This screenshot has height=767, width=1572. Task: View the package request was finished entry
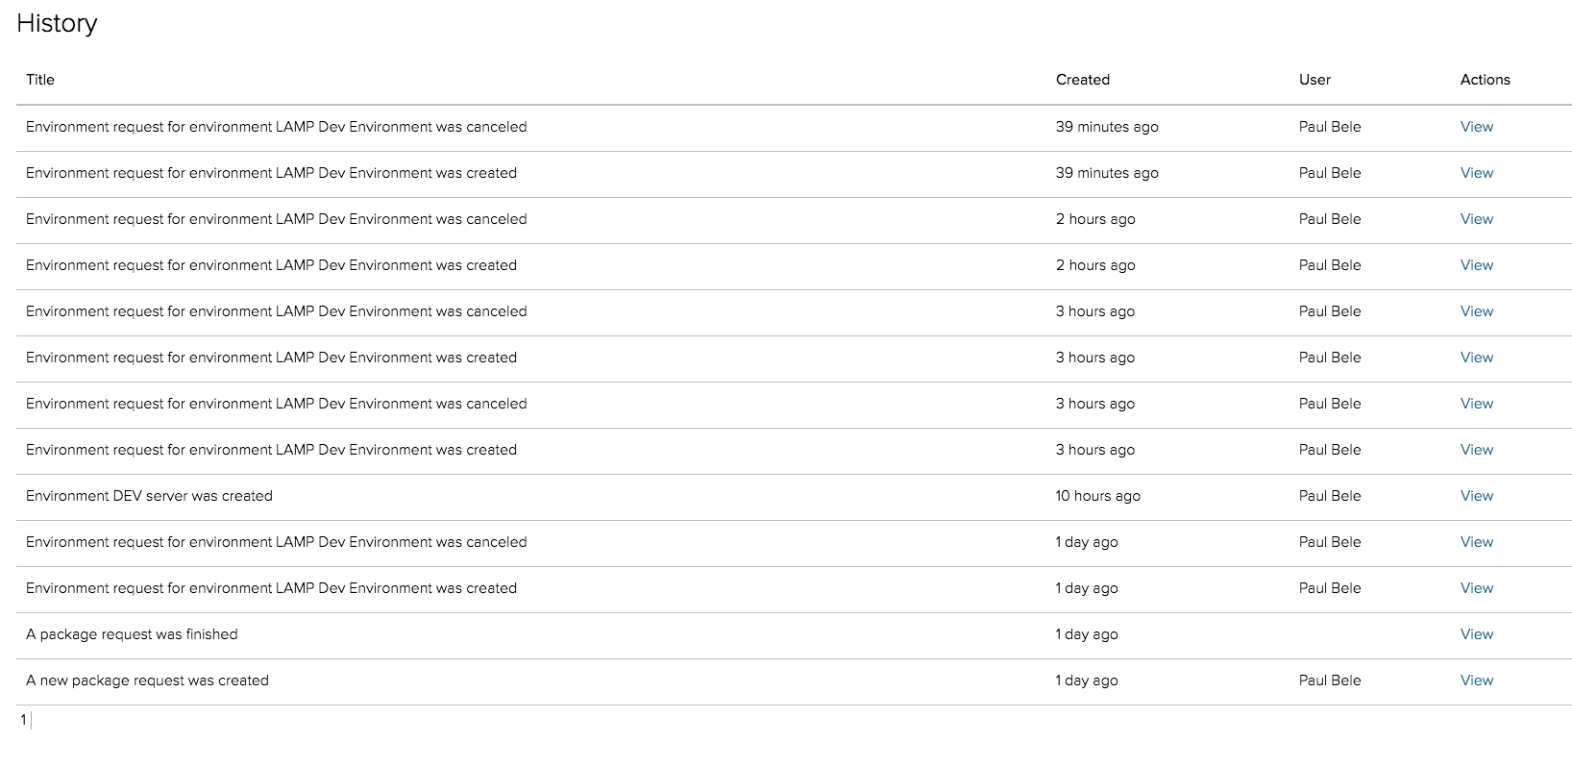coord(1476,634)
